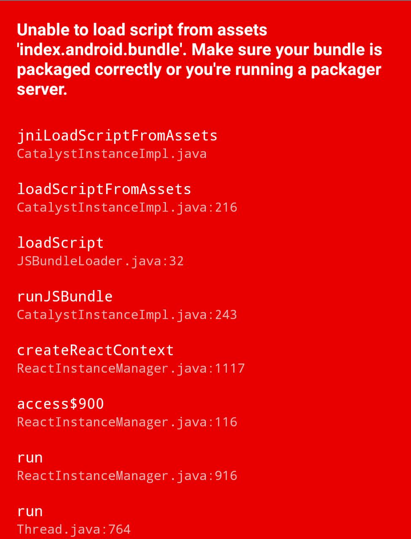
Task: Click the ReactInstanceManager.java:116 file reference
Action: (127, 422)
